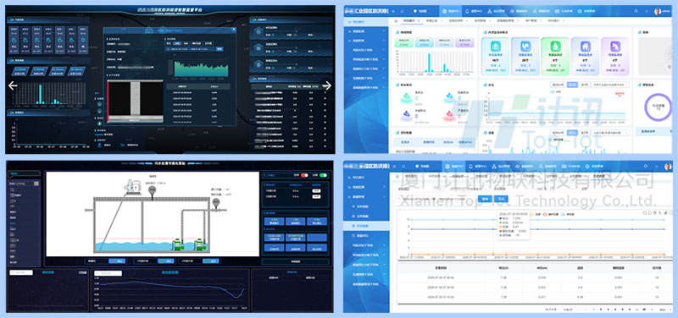Click first white button in pump status rows
Viewport: 678px width, 318px height.
pos(316,190)
